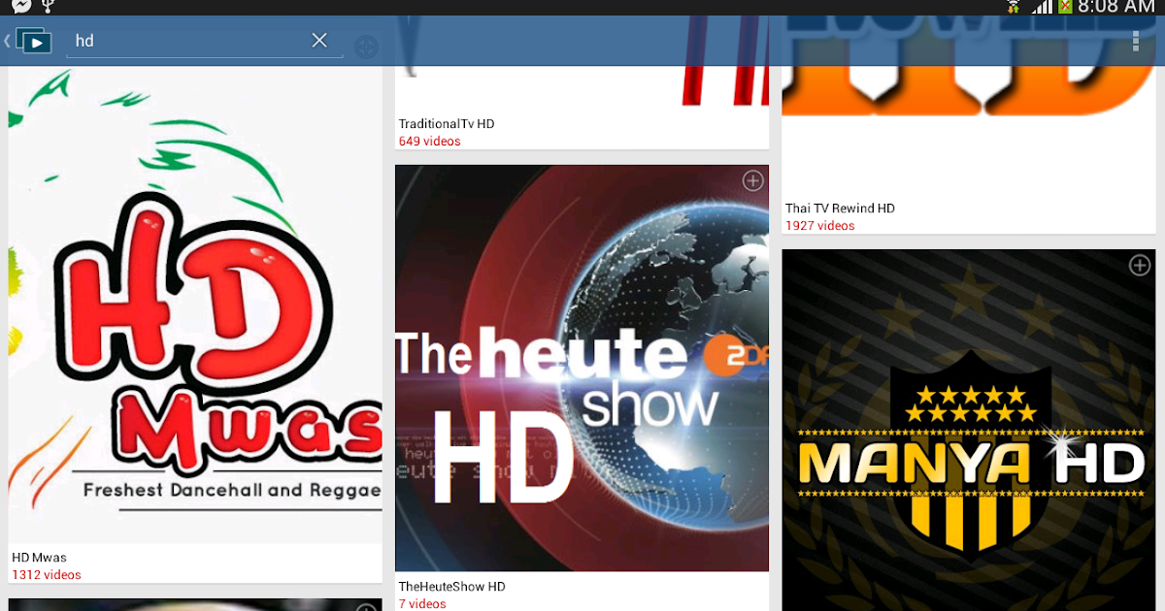Image resolution: width=1165 pixels, height=611 pixels.
Task: Select the "TheHeuteShow HD" title
Action: (x=452, y=587)
